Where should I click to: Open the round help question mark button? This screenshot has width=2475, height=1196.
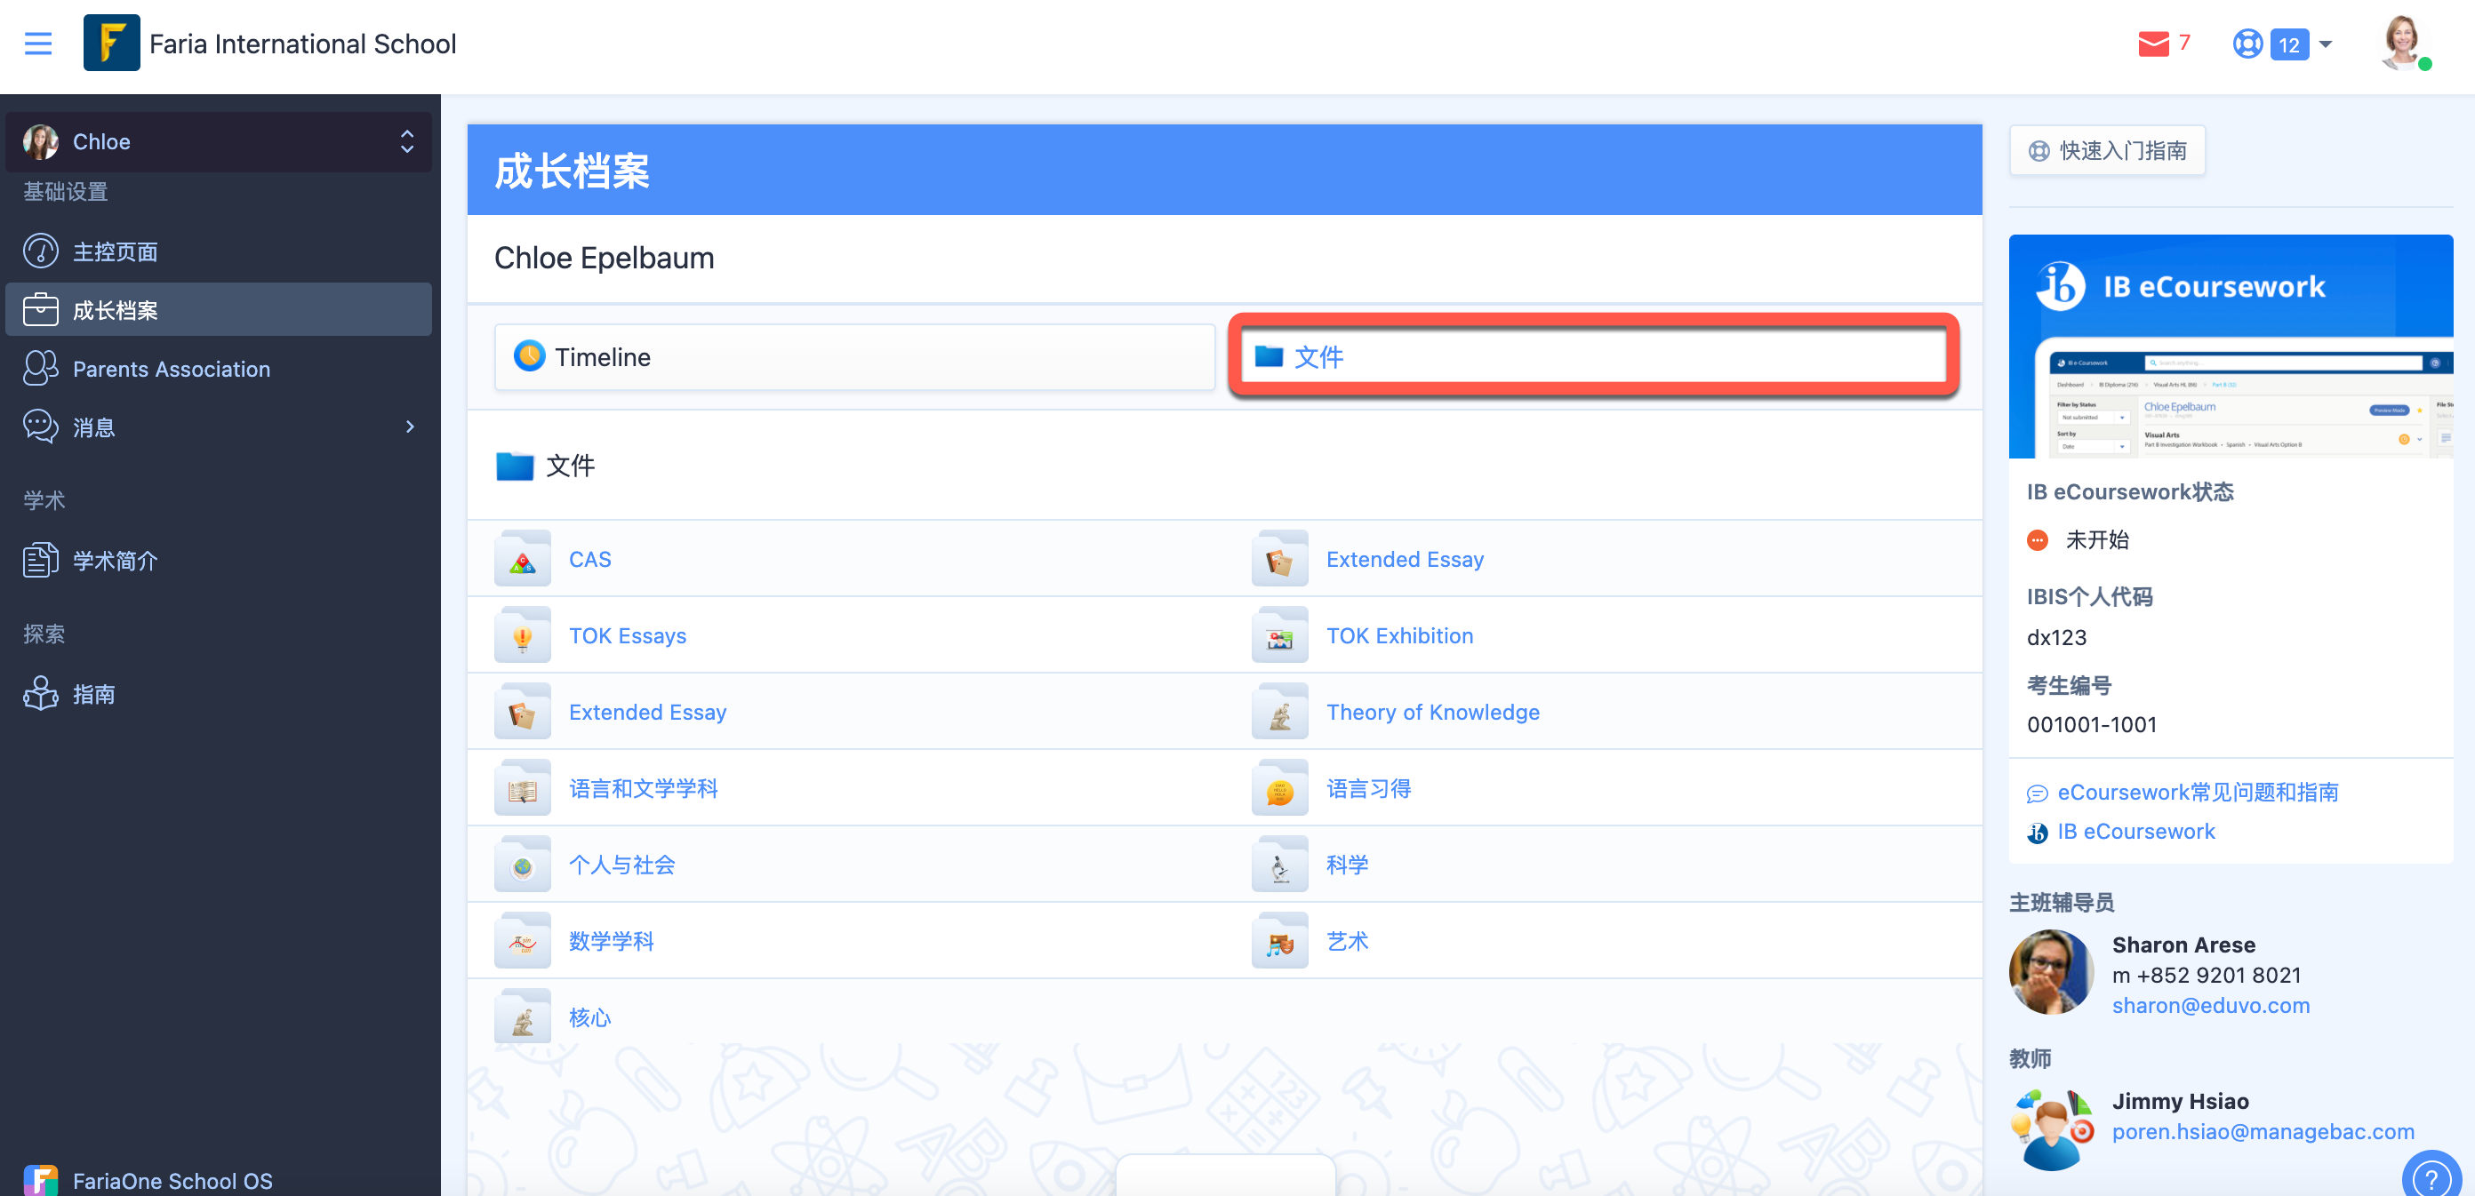tap(2431, 1176)
